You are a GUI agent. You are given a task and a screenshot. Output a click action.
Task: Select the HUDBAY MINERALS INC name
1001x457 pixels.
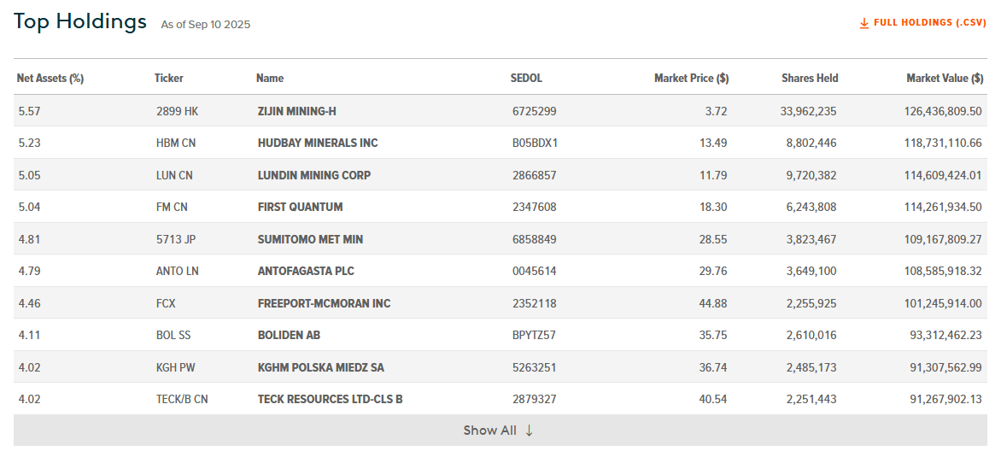click(318, 143)
